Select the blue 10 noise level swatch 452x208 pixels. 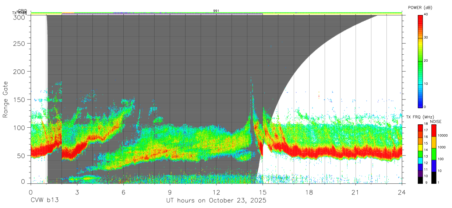coord(434,166)
